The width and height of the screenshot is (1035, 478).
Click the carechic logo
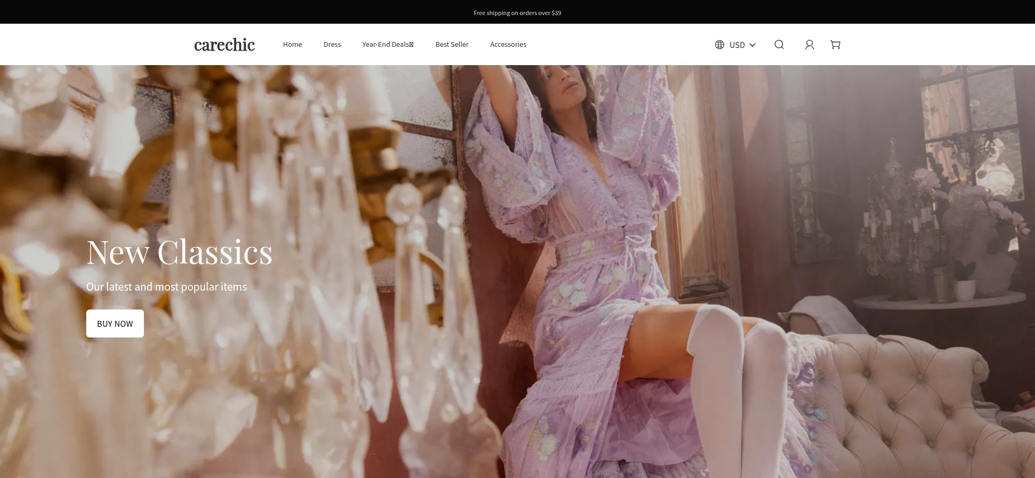[x=224, y=45]
